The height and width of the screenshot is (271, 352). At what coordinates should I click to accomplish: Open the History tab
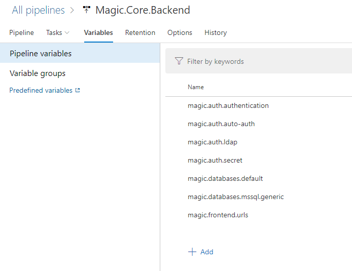[x=216, y=32]
